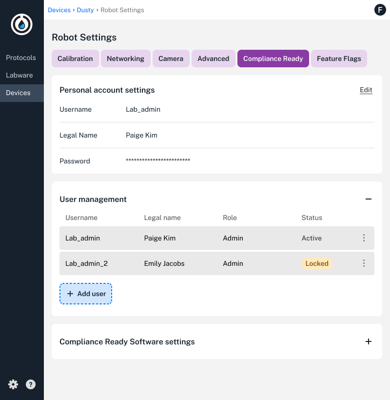Open the Advanced tab
This screenshot has width=390, height=400.
[x=214, y=59]
